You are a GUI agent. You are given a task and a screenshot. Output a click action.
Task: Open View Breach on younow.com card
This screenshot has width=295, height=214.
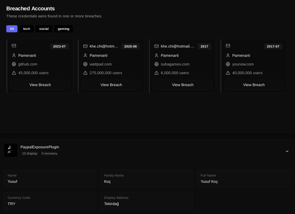click(x=254, y=85)
